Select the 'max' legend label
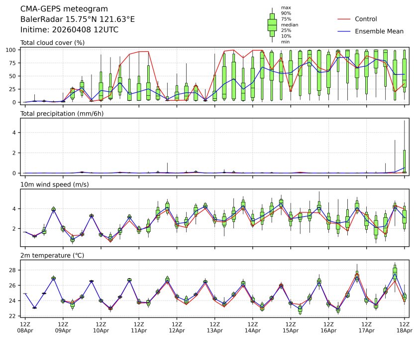Image resolution: width=418 pixels, height=339 pixels. (x=286, y=7)
